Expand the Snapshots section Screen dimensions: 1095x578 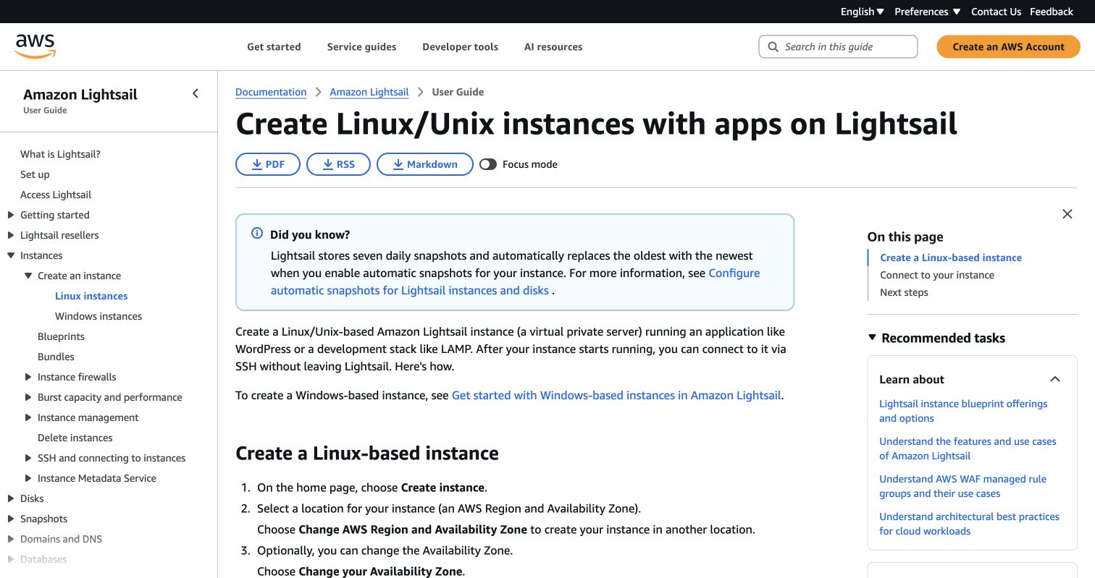(11, 519)
